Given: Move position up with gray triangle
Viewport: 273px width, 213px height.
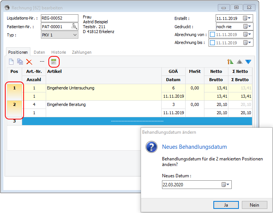Looking at the screenshot, I should point(240,62).
